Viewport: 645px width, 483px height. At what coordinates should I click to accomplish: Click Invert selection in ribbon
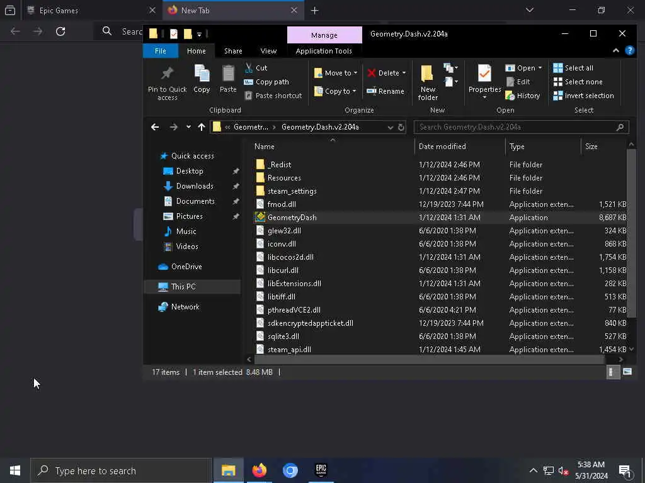tap(583, 96)
